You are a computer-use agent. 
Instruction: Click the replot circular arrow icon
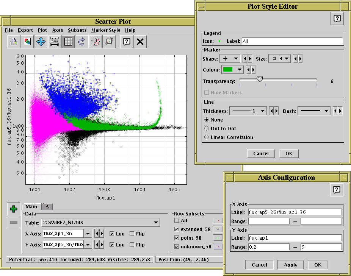(x=81, y=42)
